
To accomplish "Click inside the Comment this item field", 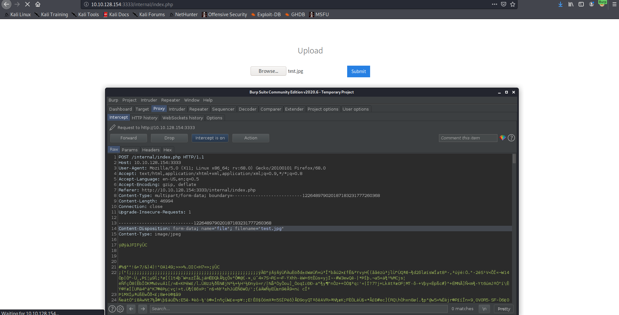I will click(x=468, y=138).
